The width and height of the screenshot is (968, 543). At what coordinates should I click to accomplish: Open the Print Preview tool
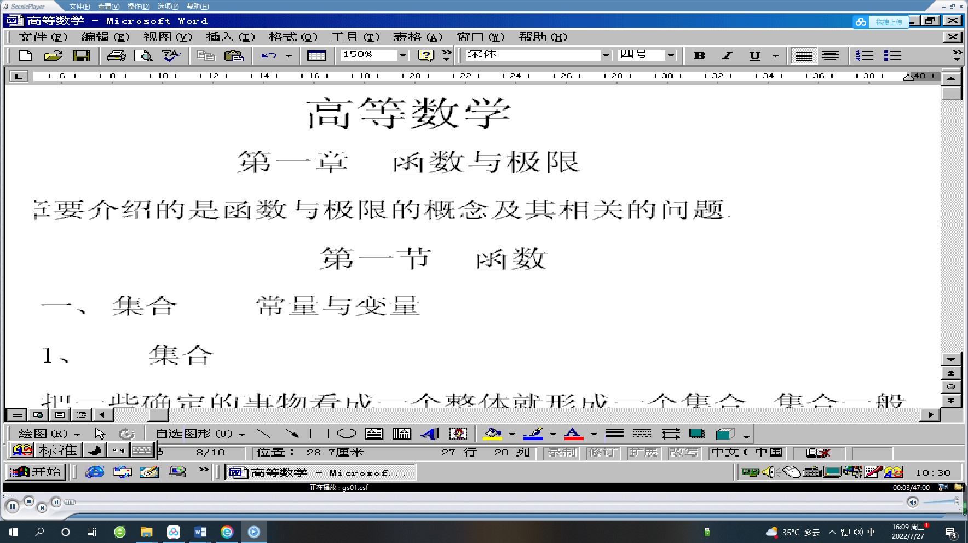point(143,55)
